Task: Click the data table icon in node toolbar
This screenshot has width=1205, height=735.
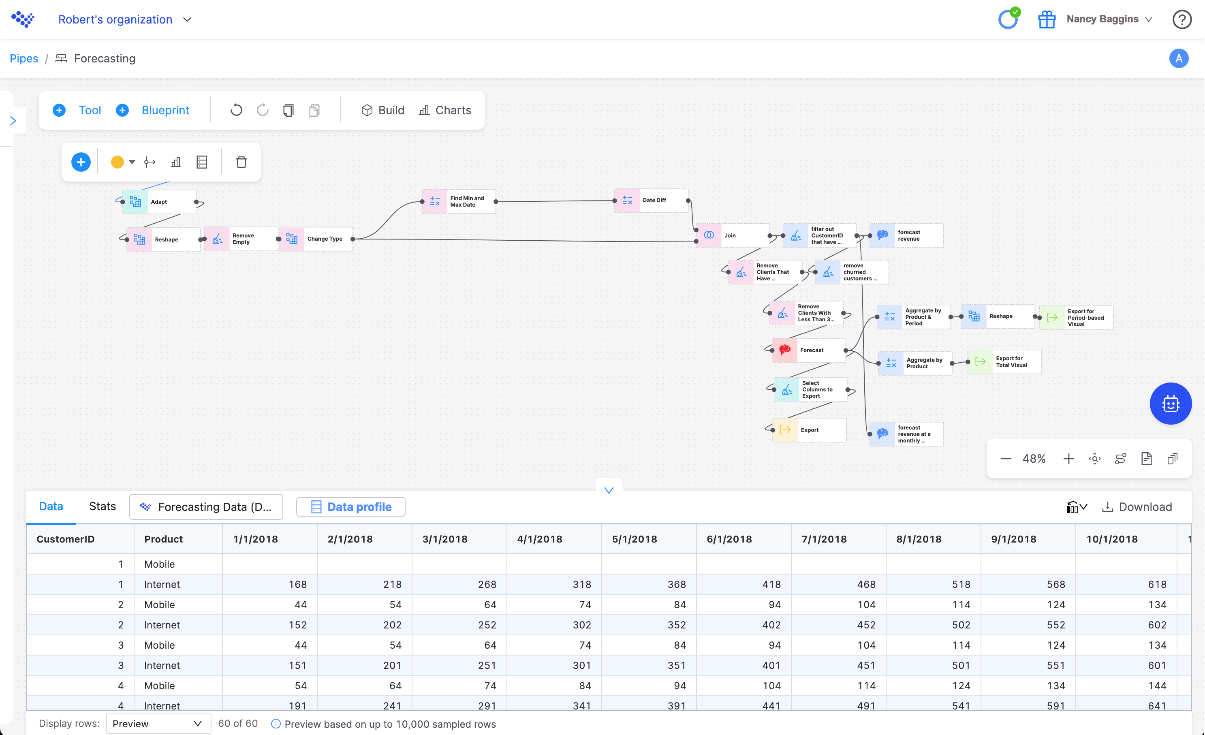Action: 201,162
